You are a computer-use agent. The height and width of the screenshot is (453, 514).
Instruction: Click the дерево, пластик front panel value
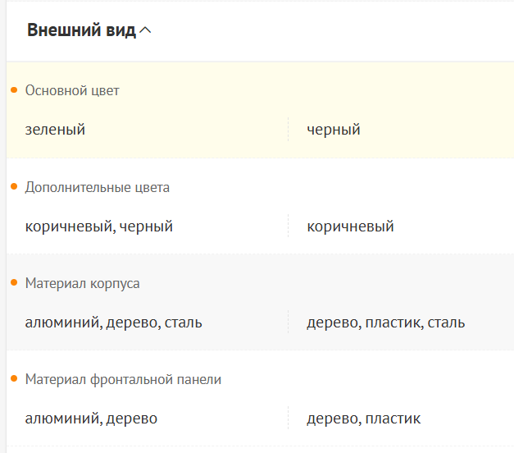pyautogui.click(x=364, y=419)
